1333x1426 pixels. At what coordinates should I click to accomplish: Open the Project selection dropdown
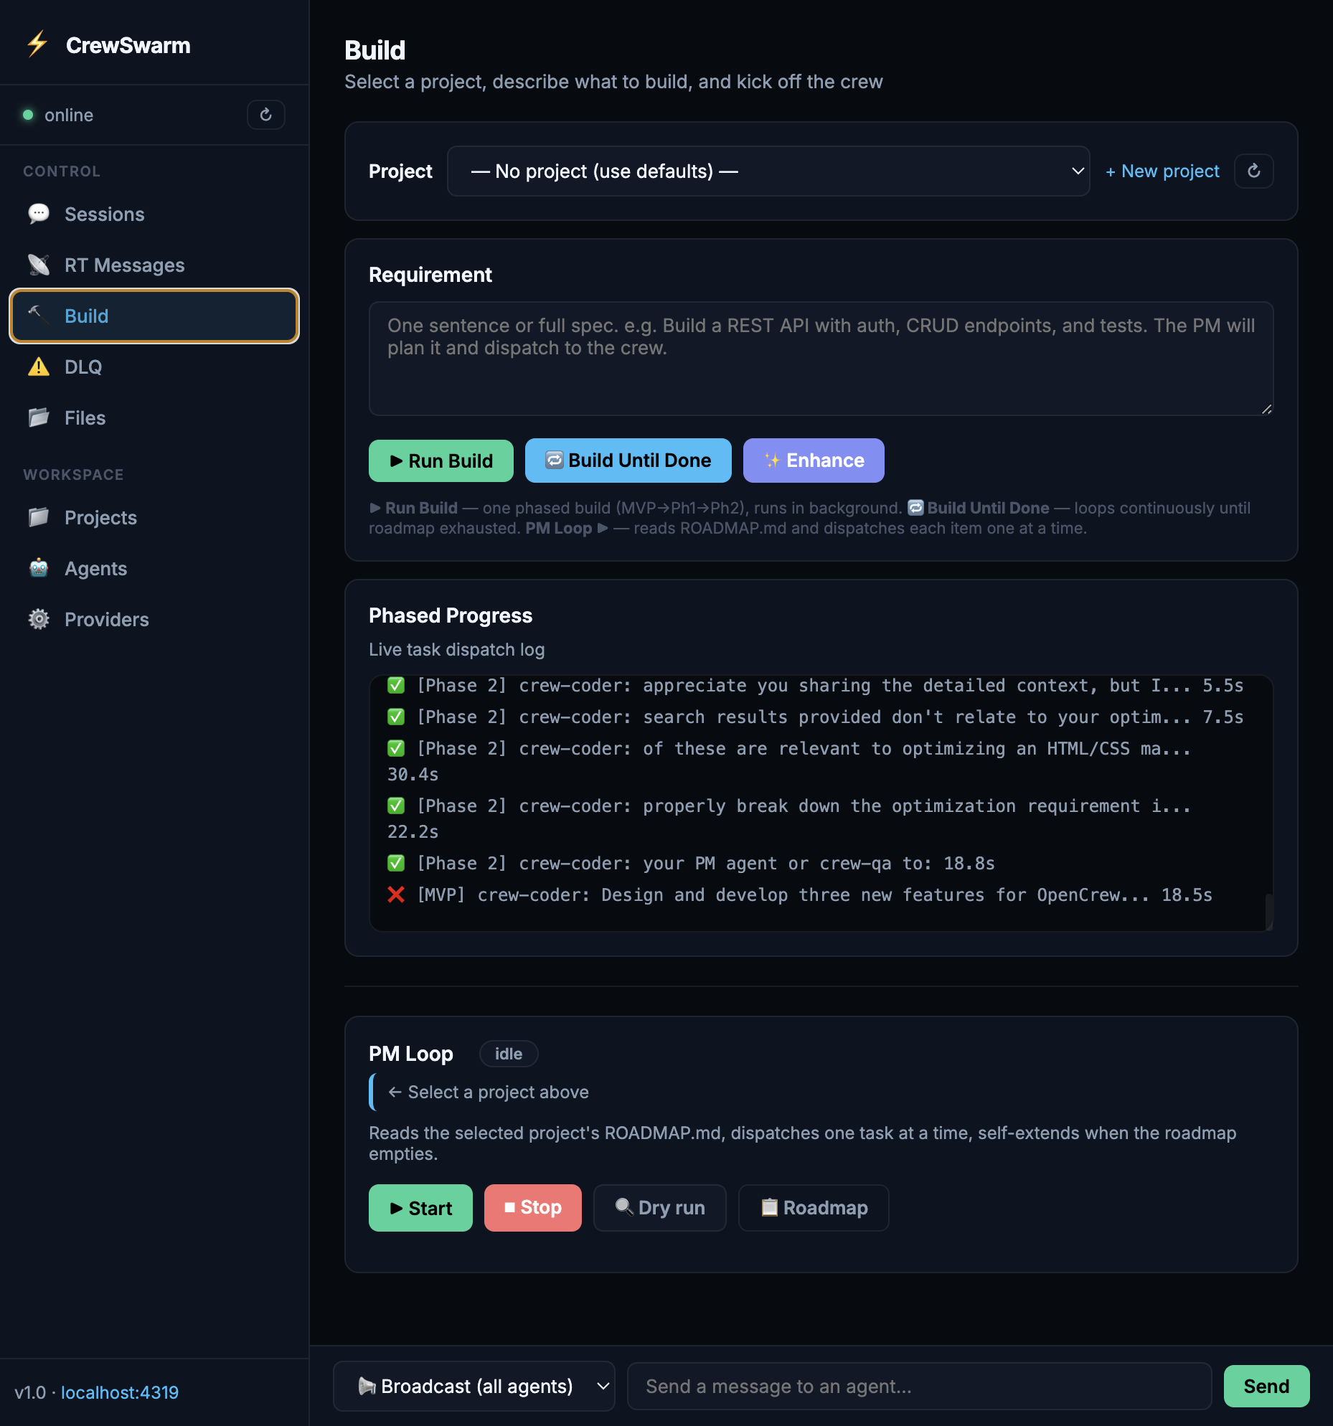click(x=768, y=171)
